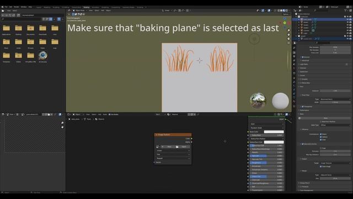Click the pan icon in image editor
The height and width of the screenshot is (199, 353).
click(x=62, y=127)
